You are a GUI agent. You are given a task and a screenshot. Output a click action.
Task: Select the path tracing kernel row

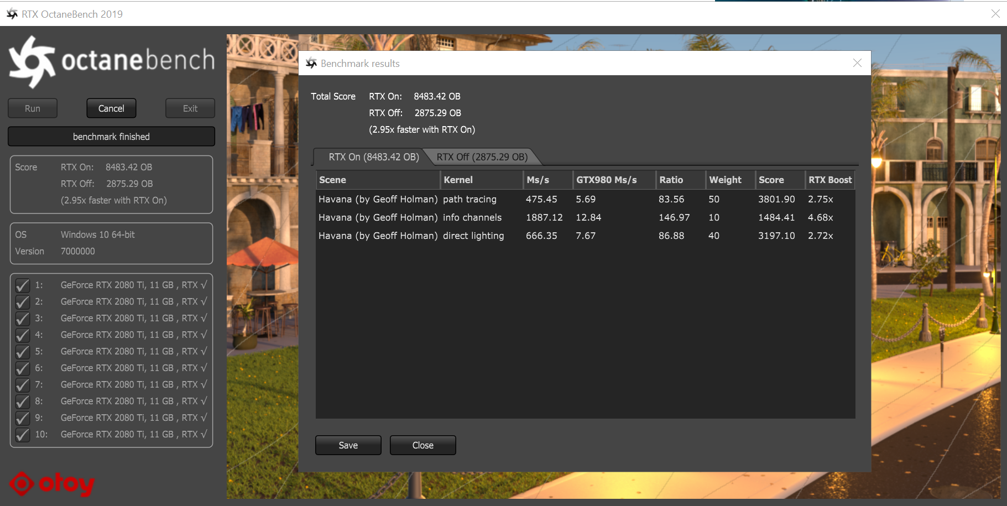pyautogui.click(x=586, y=199)
